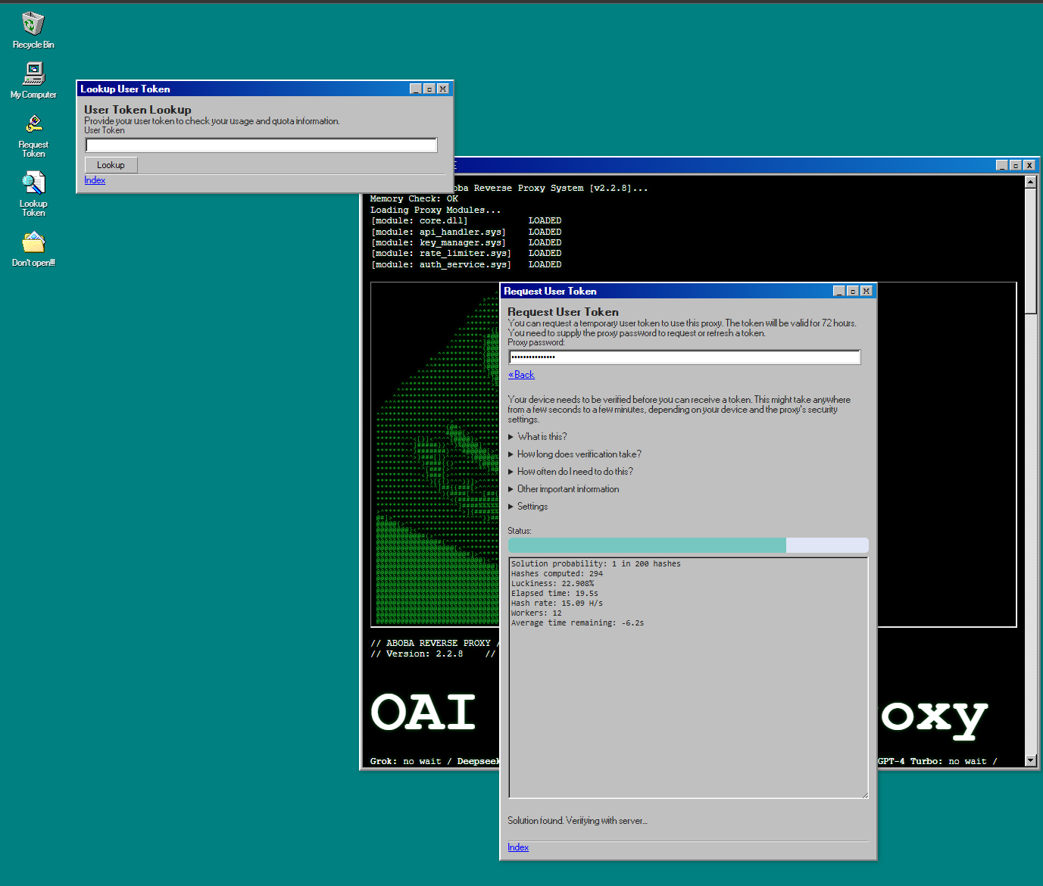Minimize the proxy terminal window

[x=1001, y=165]
